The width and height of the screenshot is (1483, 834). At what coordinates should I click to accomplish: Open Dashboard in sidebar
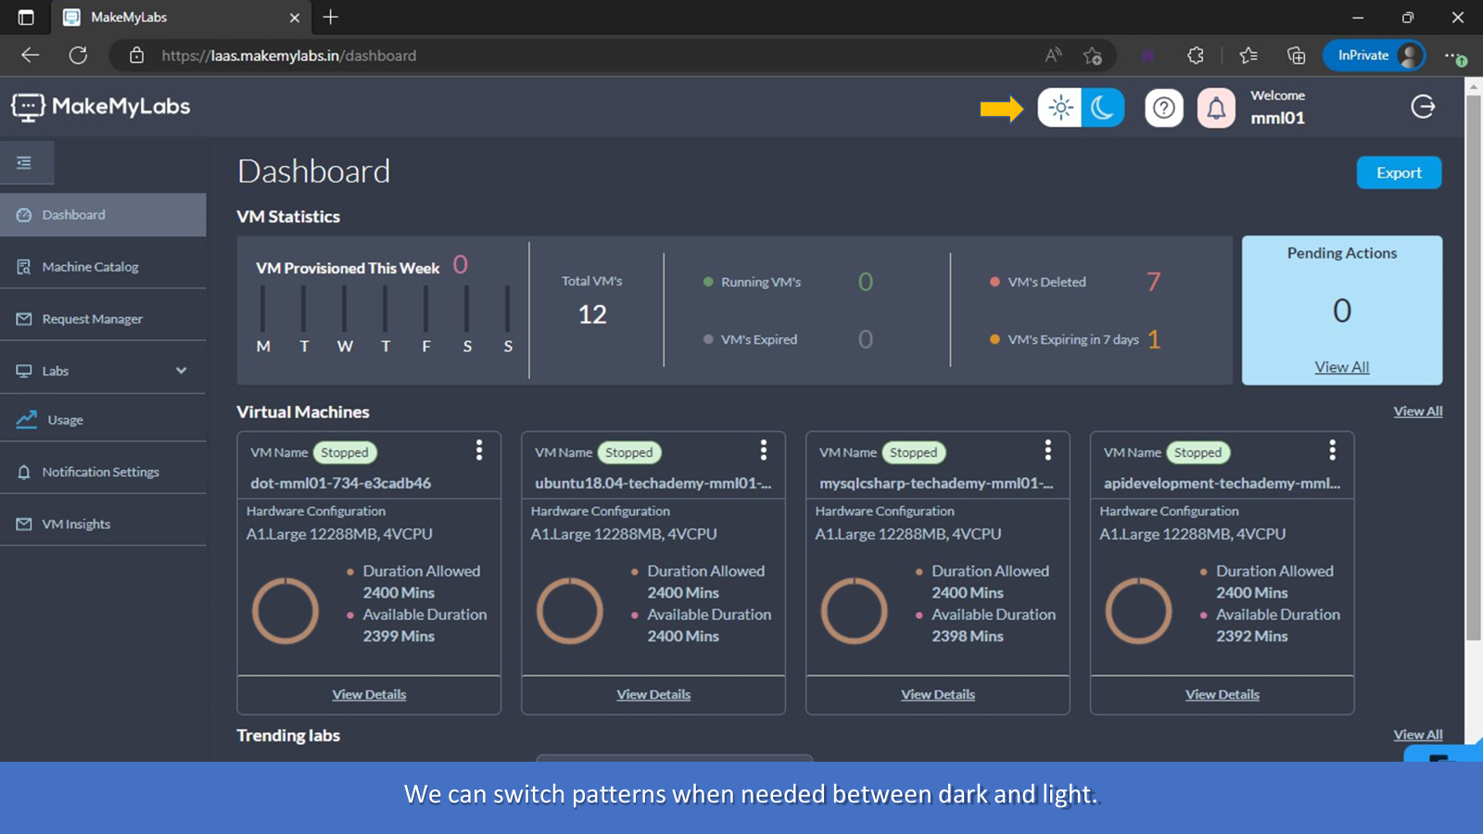tap(103, 215)
